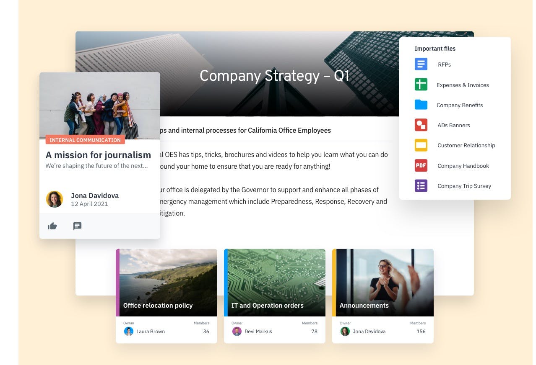Click the thumbs-up like icon
This screenshot has height=365, width=536.
point(52,226)
